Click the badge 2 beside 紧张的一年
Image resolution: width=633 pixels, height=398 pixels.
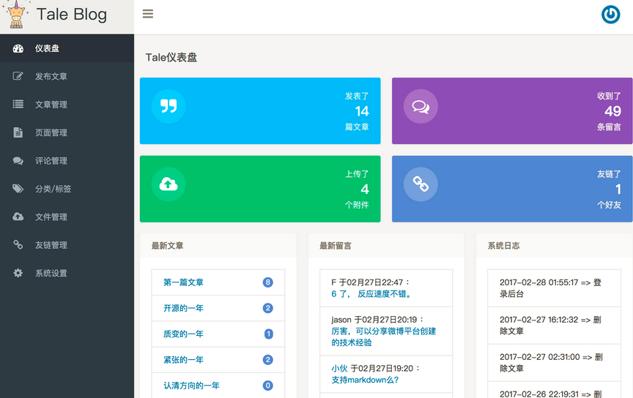[267, 360]
